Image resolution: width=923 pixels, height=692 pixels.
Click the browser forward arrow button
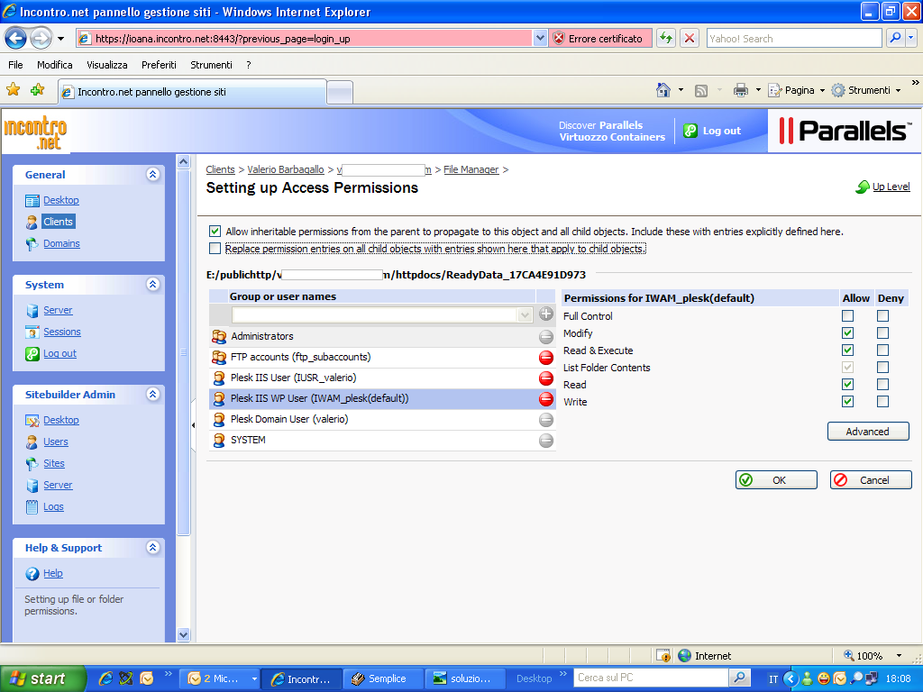[41, 39]
